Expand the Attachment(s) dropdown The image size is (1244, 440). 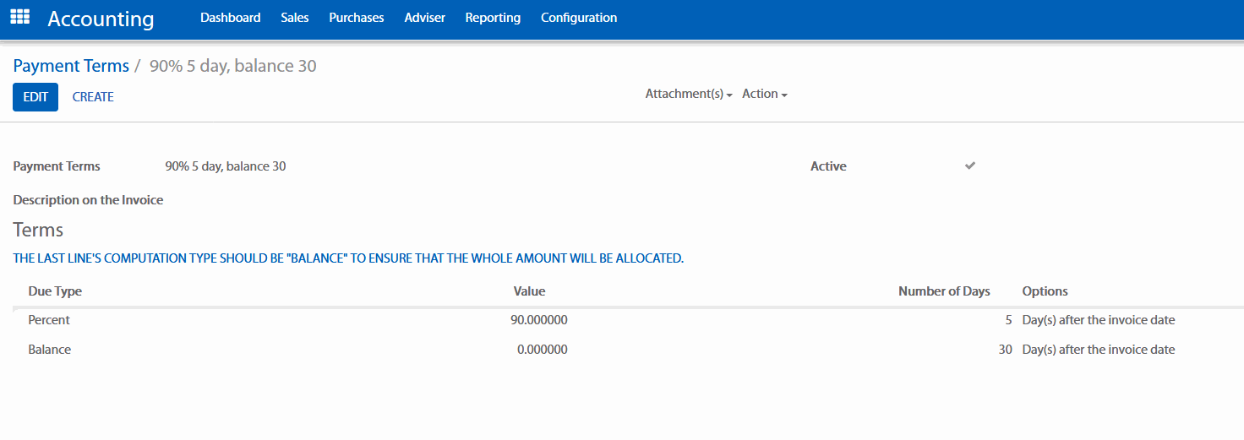(688, 94)
